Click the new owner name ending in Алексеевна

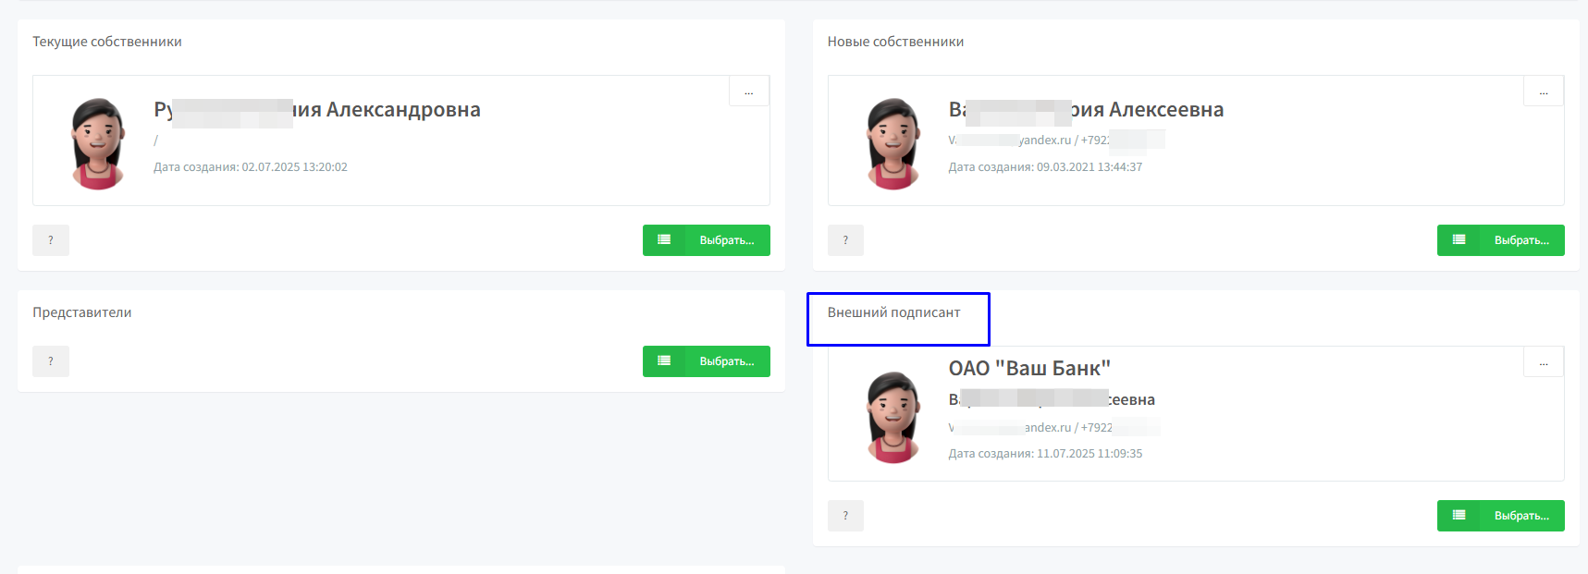[x=1086, y=109]
